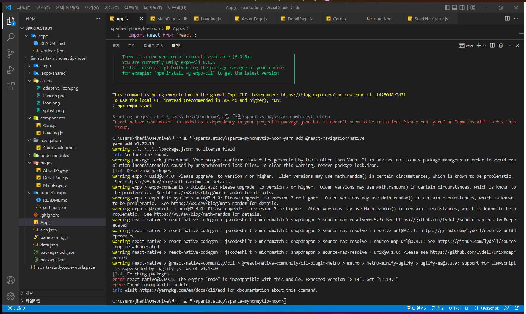This screenshot has width=526, height=314.
Task: Open launch profile dropdown next to plus
Action: click(484, 46)
